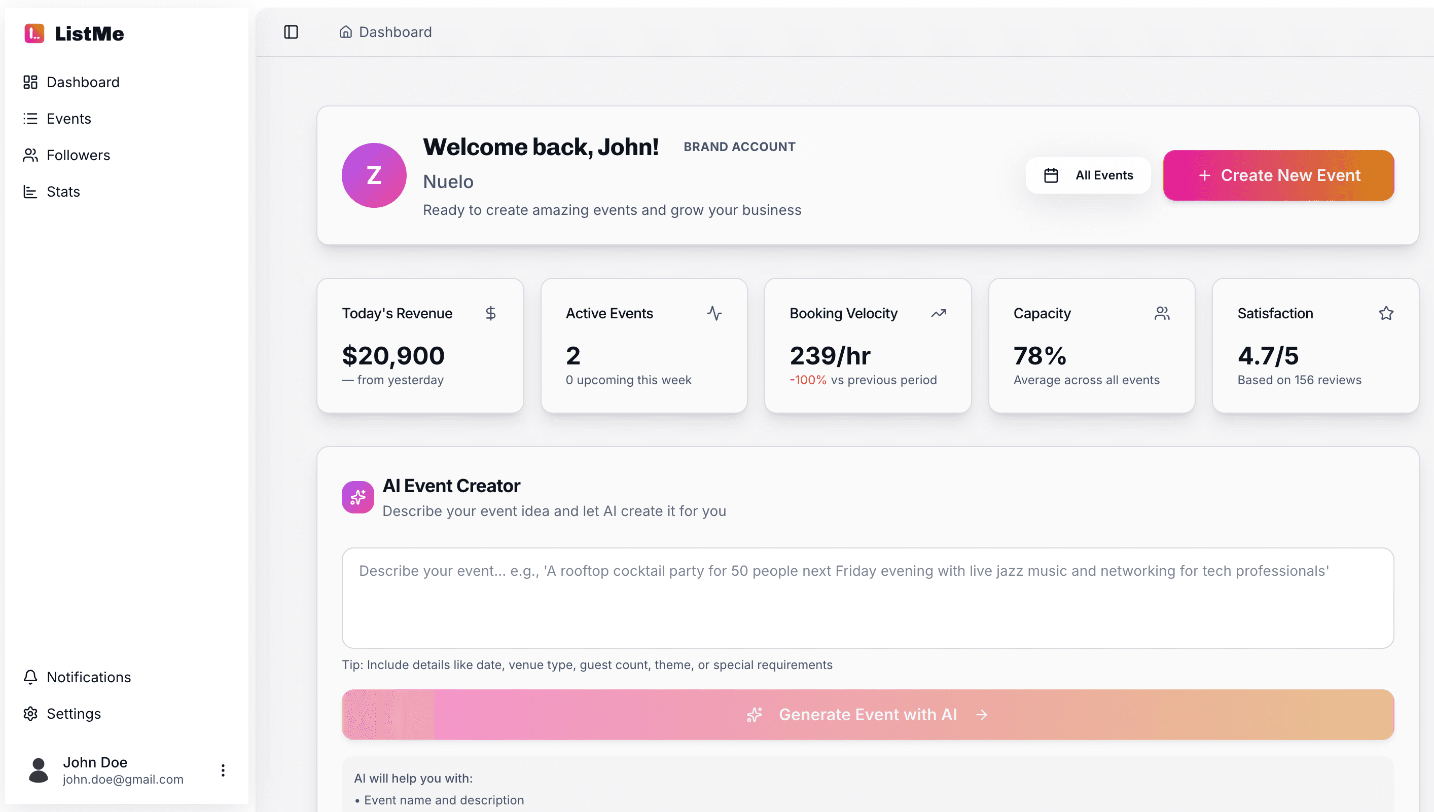Click the ListMe logo icon
The height and width of the screenshot is (812, 1434).
33,33
